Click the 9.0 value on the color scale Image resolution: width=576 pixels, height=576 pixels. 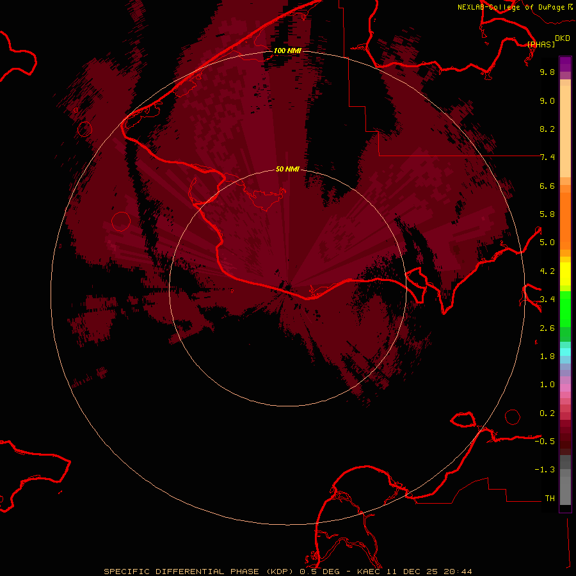tap(547, 100)
